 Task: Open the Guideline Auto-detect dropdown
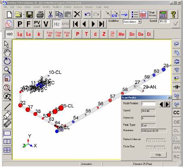tap(140, 22)
